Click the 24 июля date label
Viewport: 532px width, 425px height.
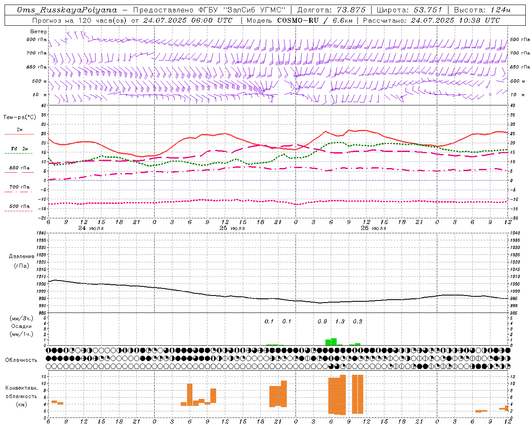coord(91,228)
